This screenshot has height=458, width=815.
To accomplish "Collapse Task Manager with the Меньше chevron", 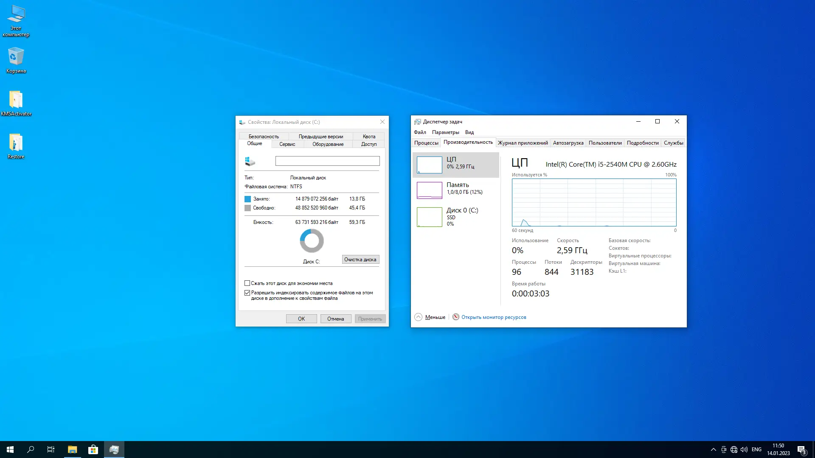I will tap(418, 317).
